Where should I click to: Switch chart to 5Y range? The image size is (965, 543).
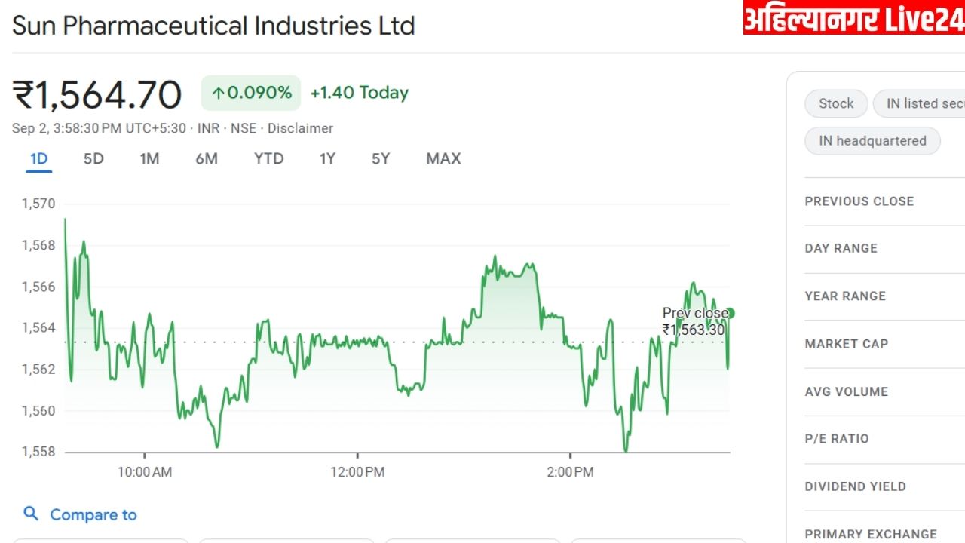click(x=381, y=158)
